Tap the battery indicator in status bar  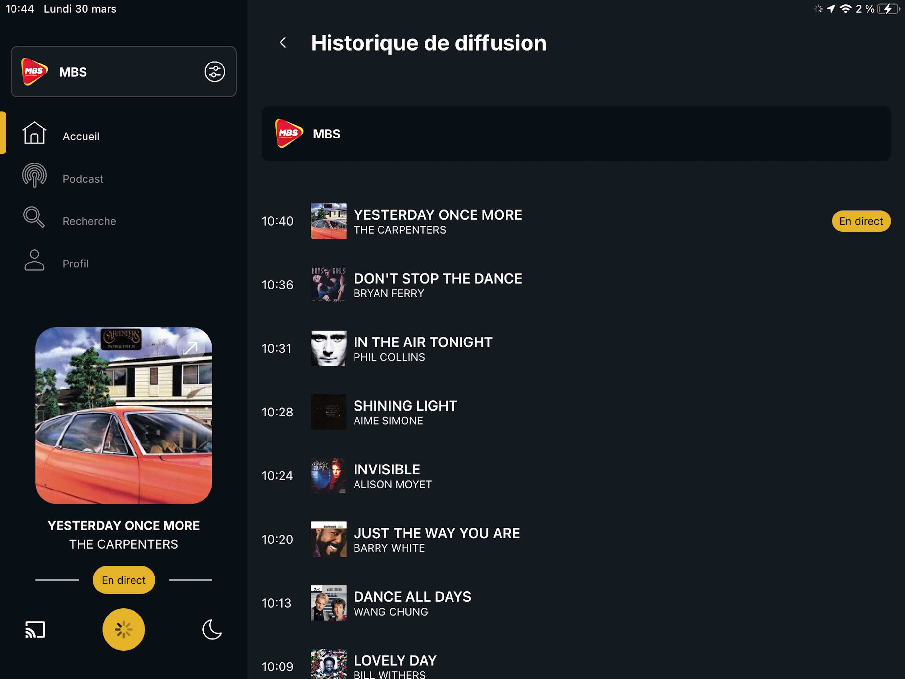pyautogui.click(x=888, y=9)
